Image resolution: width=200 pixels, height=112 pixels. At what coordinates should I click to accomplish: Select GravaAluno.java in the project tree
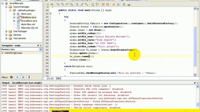(x=29, y=21)
